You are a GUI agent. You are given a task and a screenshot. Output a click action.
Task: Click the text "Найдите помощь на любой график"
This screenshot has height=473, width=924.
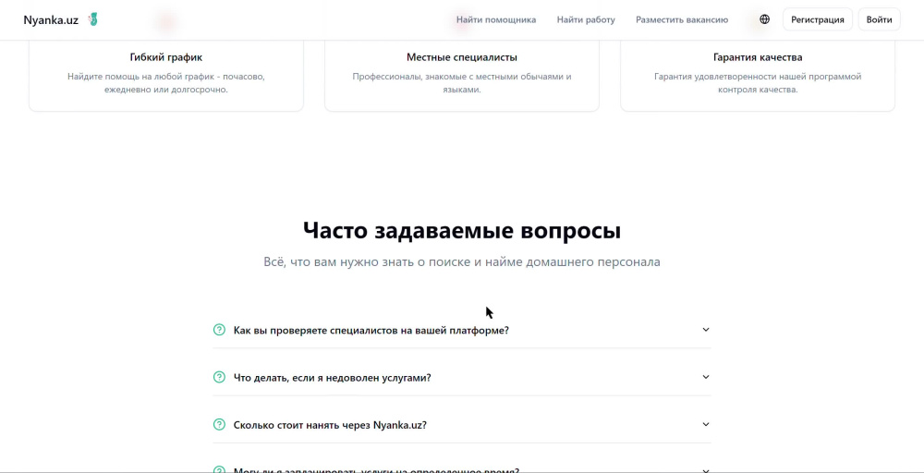[x=166, y=83]
